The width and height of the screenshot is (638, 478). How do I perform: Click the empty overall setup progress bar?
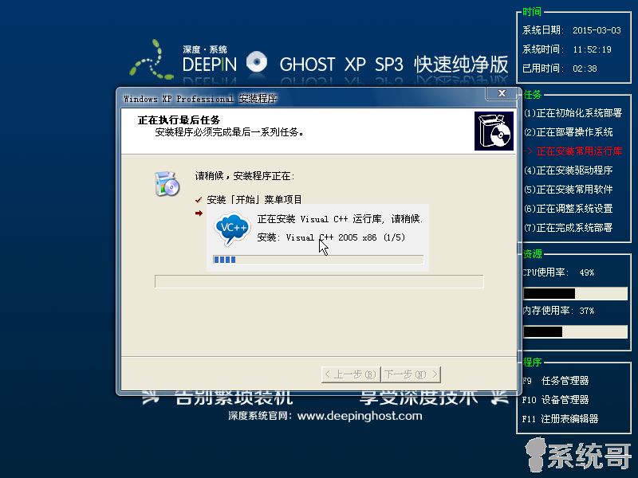pyautogui.click(x=319, y=281)
